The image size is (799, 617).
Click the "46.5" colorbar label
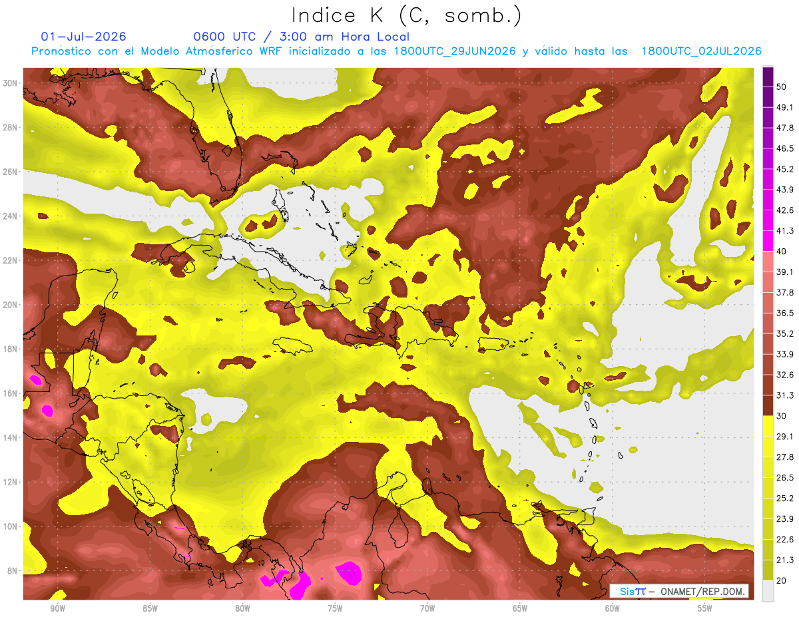[x=784, y=148]
